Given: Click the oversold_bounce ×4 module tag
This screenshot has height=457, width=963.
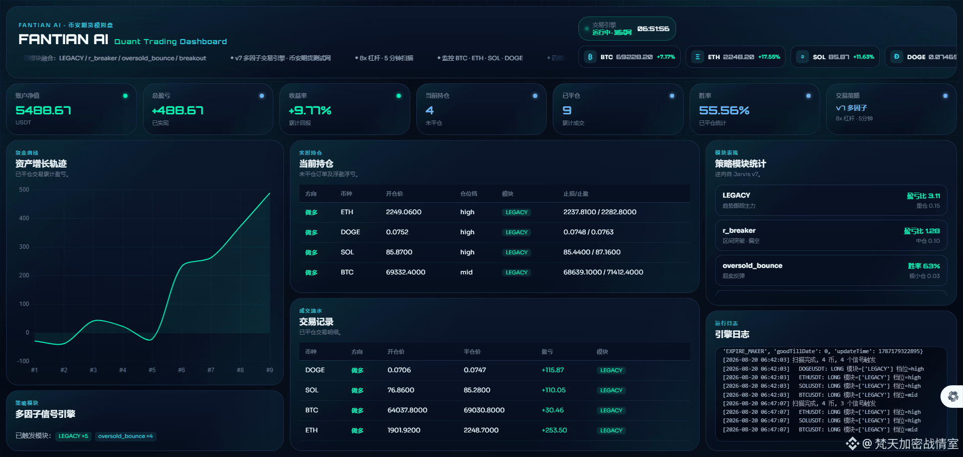Looking at the screenshot, I should click(125, 436).
